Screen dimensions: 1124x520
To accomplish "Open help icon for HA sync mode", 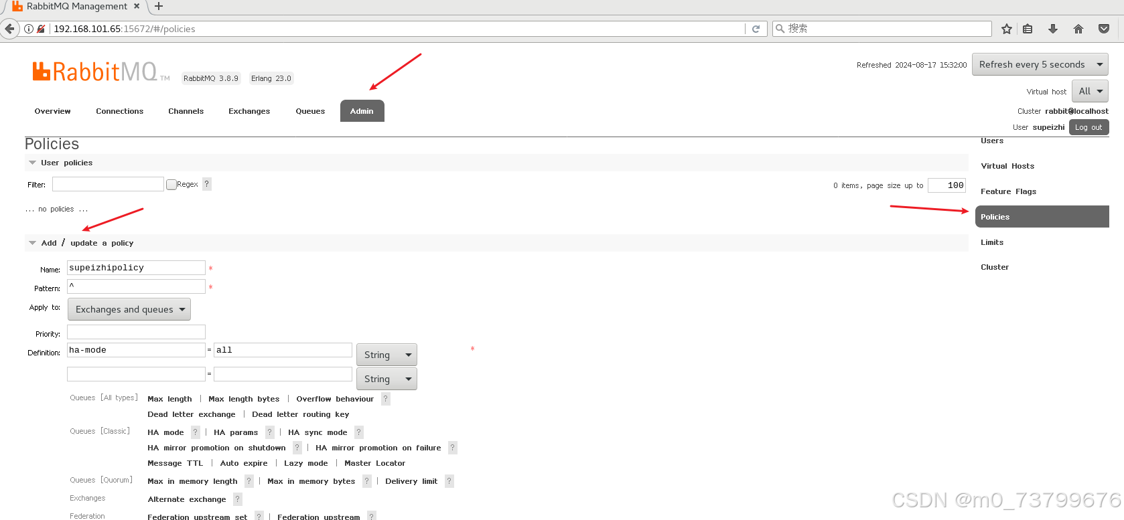I will pyautogui.click(x=359, y=432).
